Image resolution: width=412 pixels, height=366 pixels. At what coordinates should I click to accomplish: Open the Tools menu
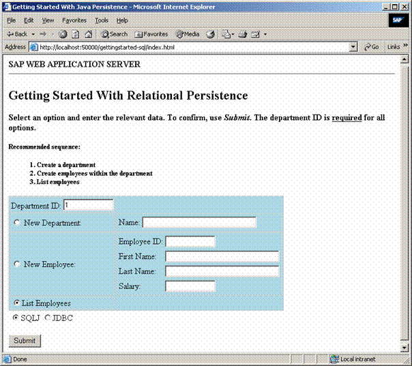point(102,20)
